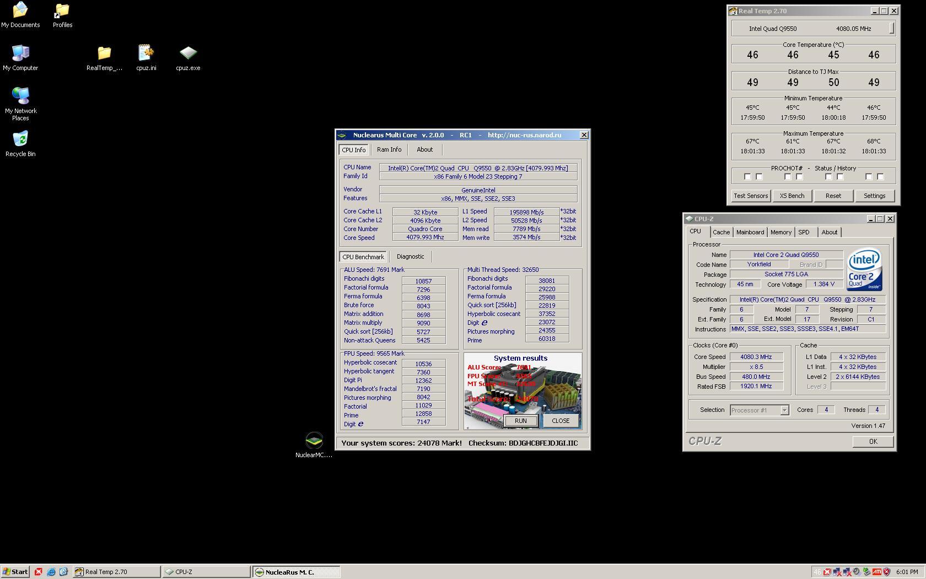Click the quick launch icon beside Internet Explorer
The height and width of the screenshot is (579, 926).
tap(63, 572)
